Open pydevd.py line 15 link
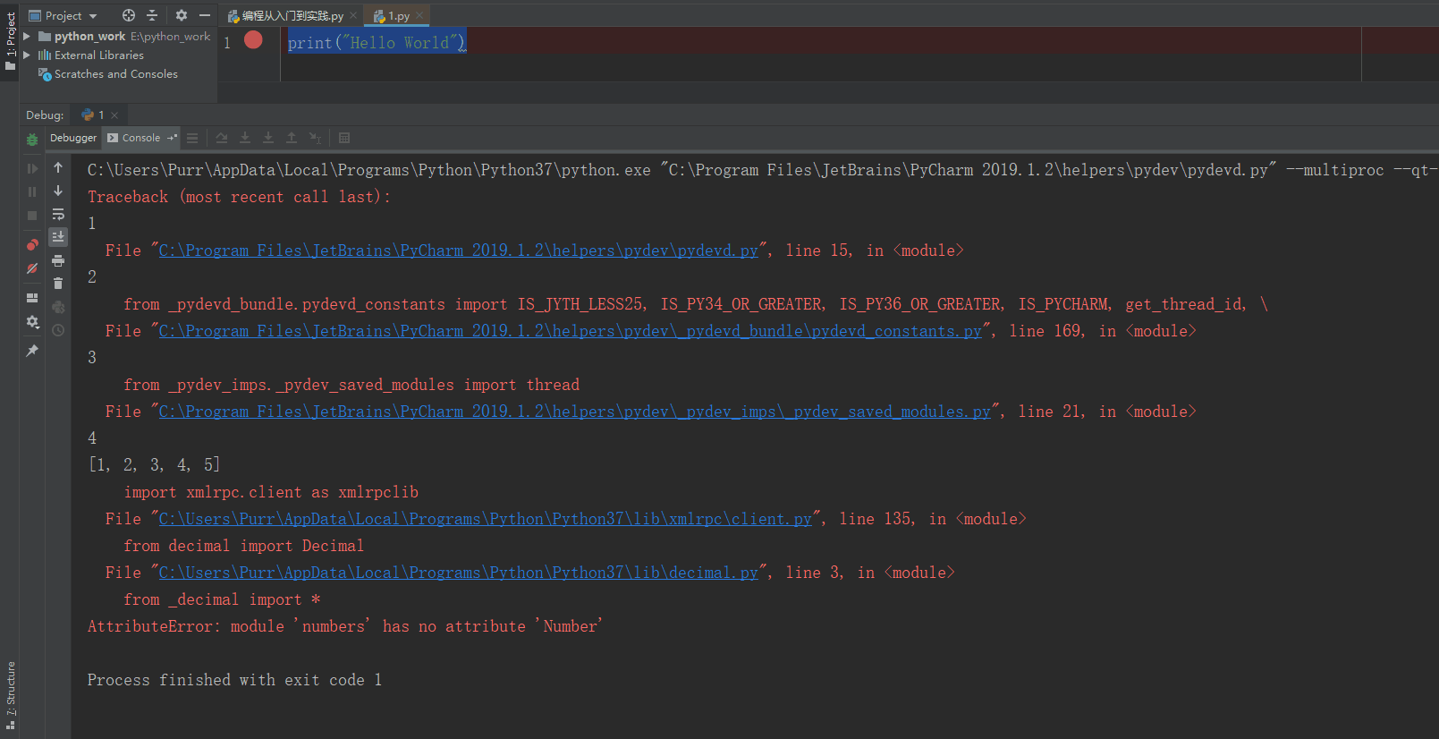Viewport: 1439px width, 739px height. coord(458,251)
